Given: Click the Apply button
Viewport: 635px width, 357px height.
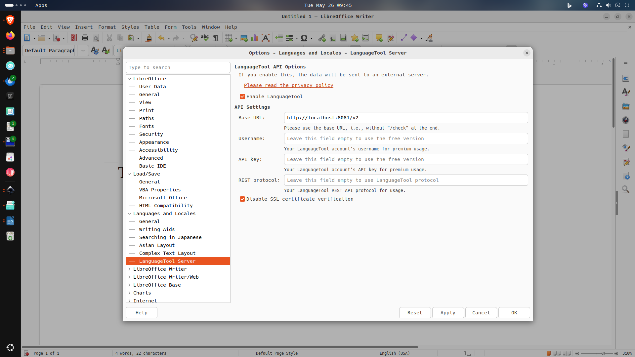Looking at the screenshot, I should 448,313.
